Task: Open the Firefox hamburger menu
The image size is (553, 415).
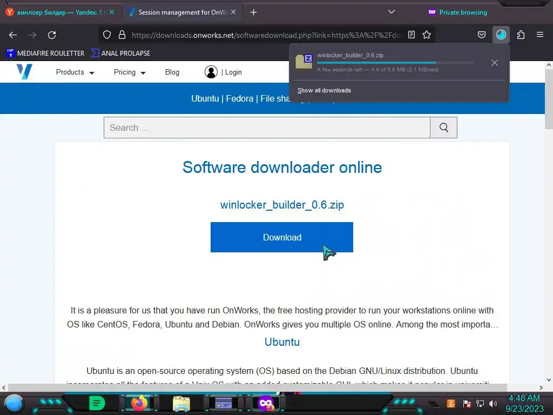Action: tap(540, 35)
